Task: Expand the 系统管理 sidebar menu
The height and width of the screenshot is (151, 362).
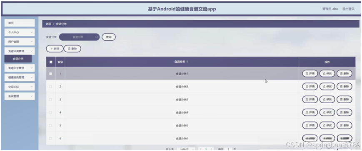Action: point(20,96)
